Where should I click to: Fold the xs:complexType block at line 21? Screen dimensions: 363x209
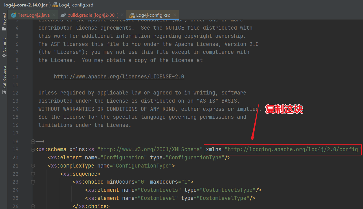pos(33,166)
